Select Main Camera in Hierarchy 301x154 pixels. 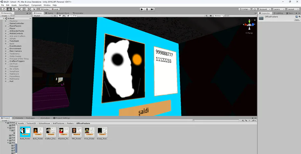(x=15, y=51)
